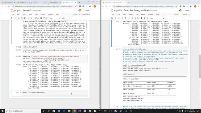Restart the kernel in Lesson 3 notebook
The width and height of the screenshot is (201, 113).
pyautogui.click(x=44, y=18)
